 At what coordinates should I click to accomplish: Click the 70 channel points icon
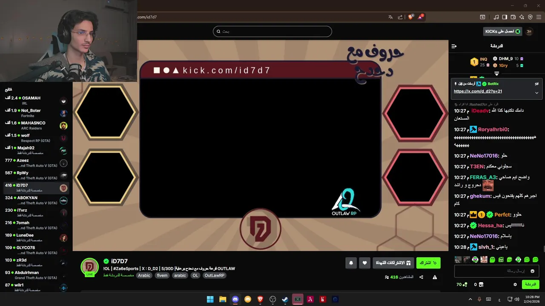click(462, 284)
